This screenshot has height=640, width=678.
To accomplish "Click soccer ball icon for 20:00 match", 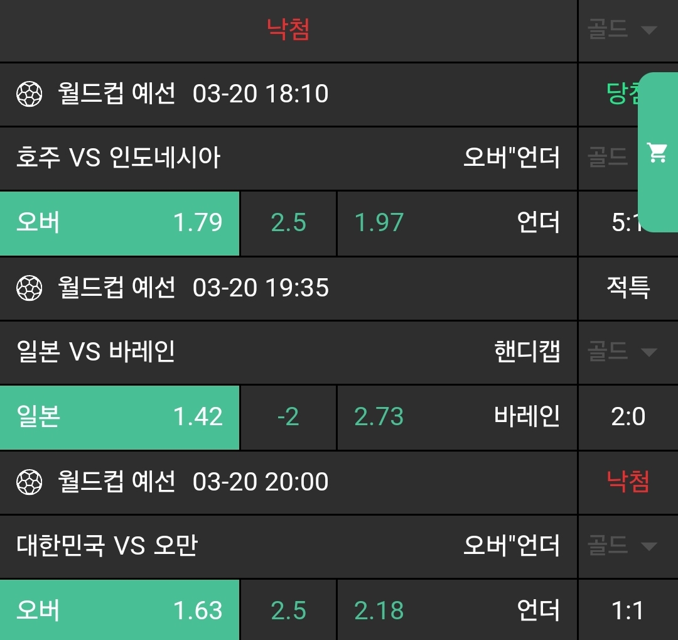I will pos(29,483).
